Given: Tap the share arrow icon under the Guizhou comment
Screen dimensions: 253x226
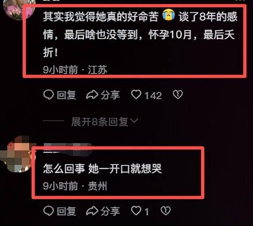Looking at the screenshot, I should coord(92,211).
